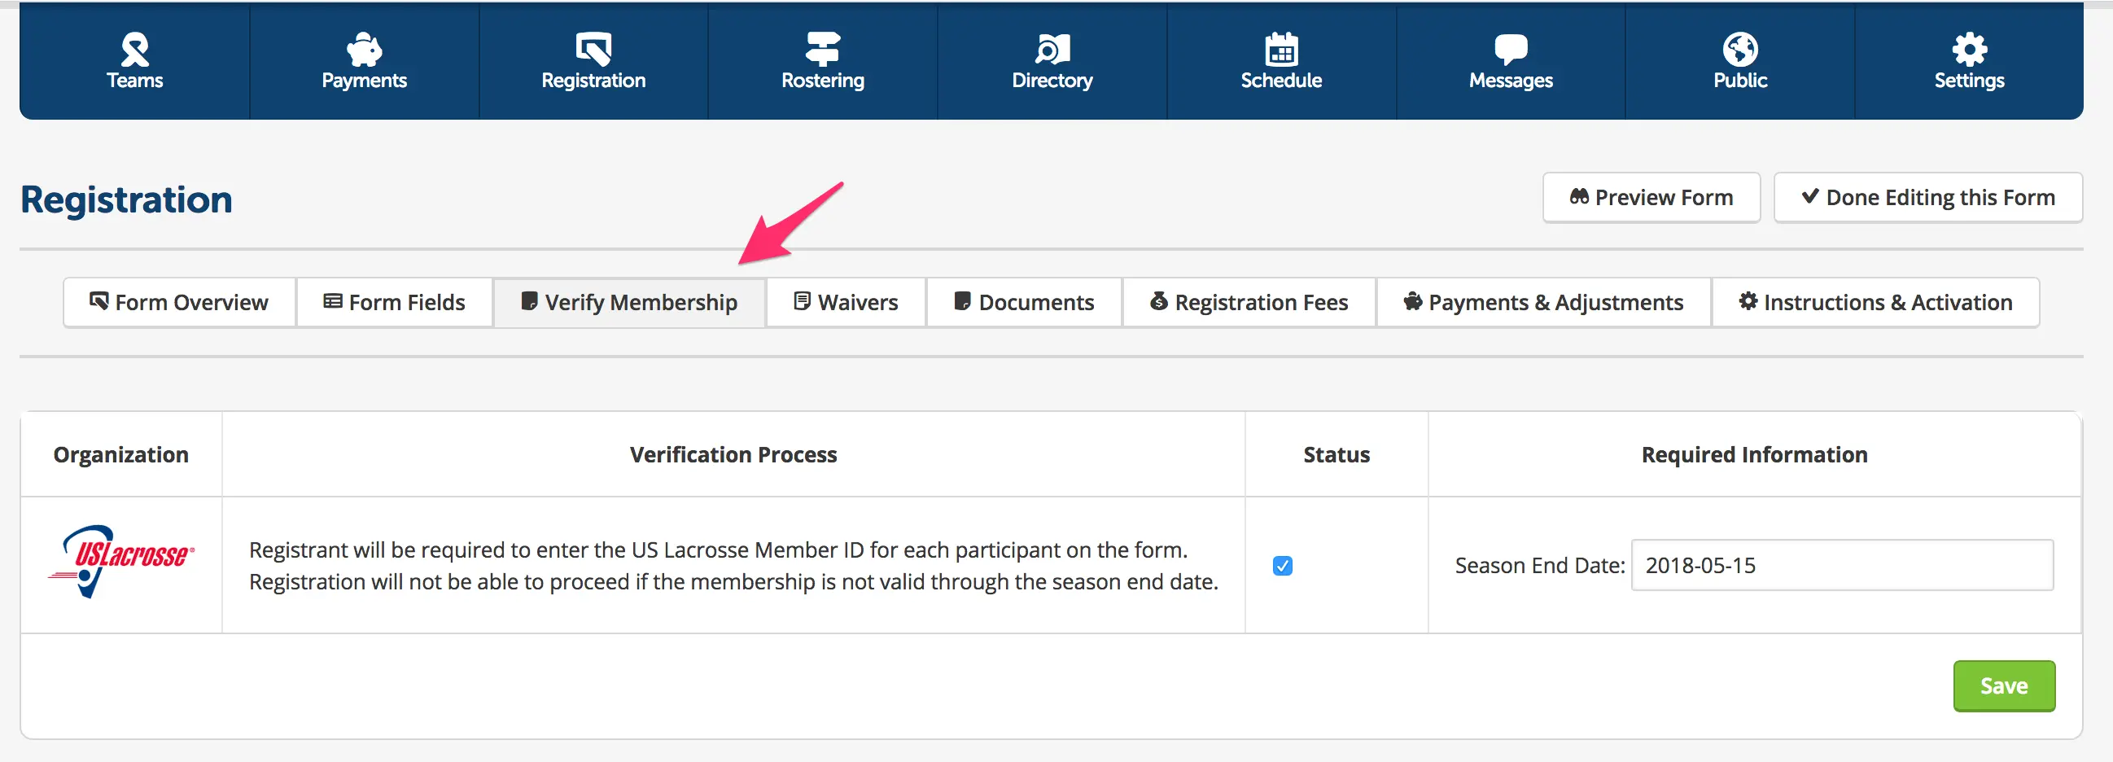
Task: Click the Registration page heading
Action: (x=126, y=199)
